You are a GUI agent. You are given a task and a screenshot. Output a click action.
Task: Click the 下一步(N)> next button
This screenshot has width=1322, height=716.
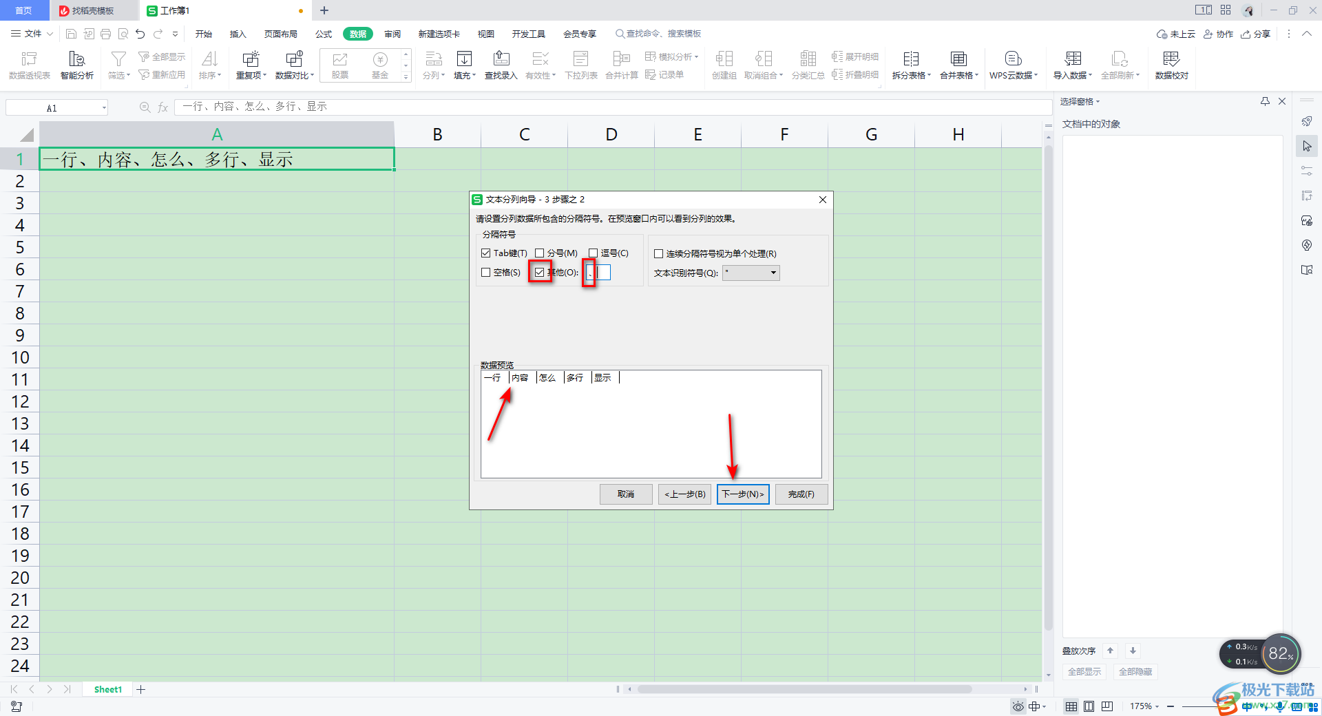743,494
